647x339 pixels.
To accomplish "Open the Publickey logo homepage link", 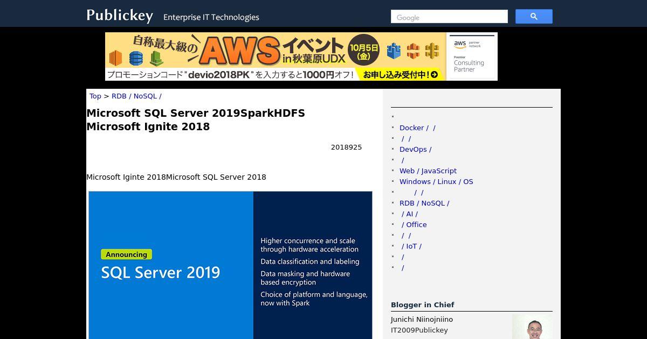I will tap(120, 16).
